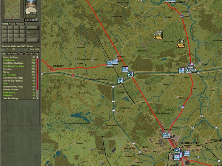Click the red zoom slider handle
The width and height of the screenshot is (222, 166).
tap(11, 19)
